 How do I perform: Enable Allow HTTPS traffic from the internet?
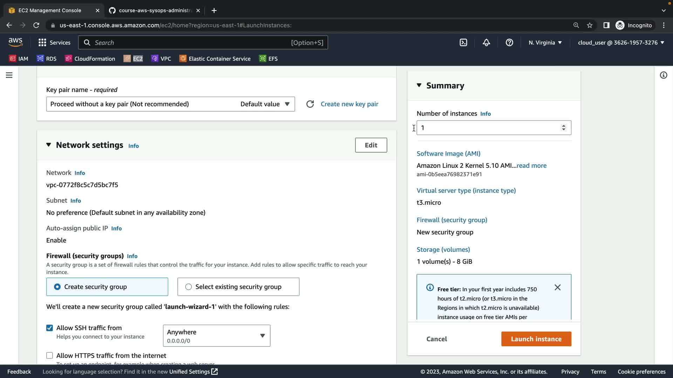pyautogui.click(x=49, y=356)
